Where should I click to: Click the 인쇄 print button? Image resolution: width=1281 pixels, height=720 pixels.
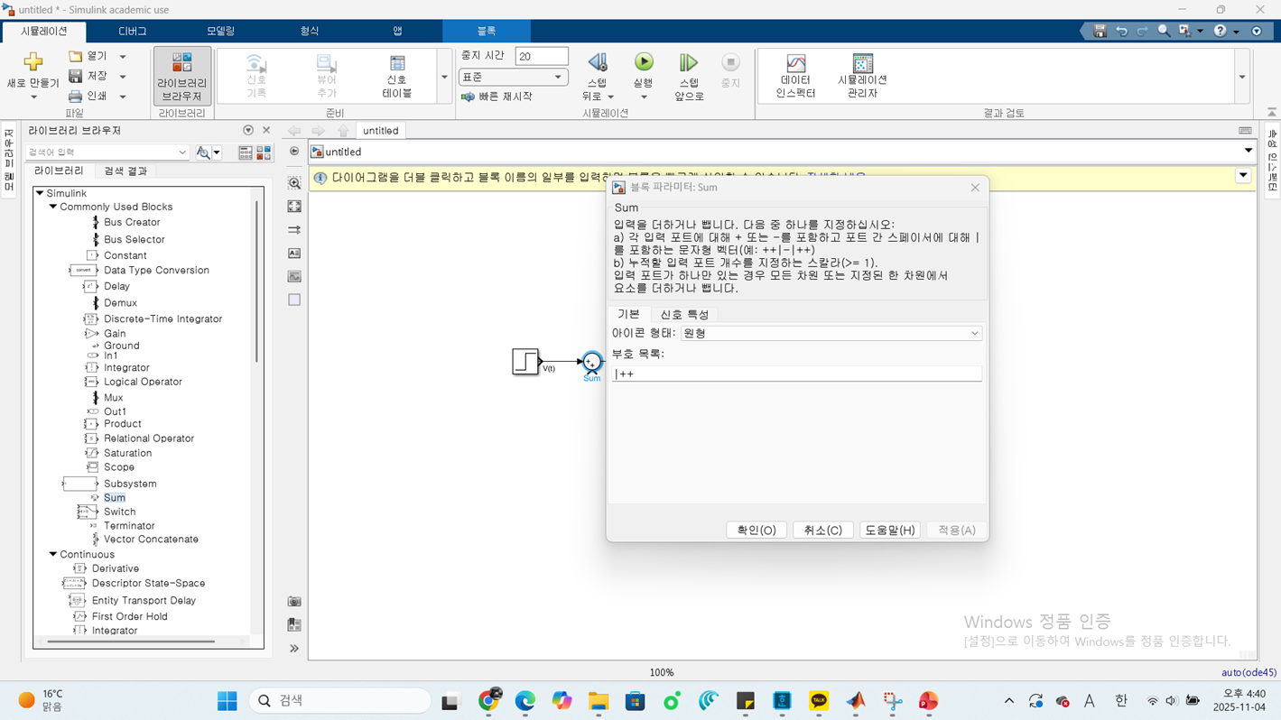(88, 97)
